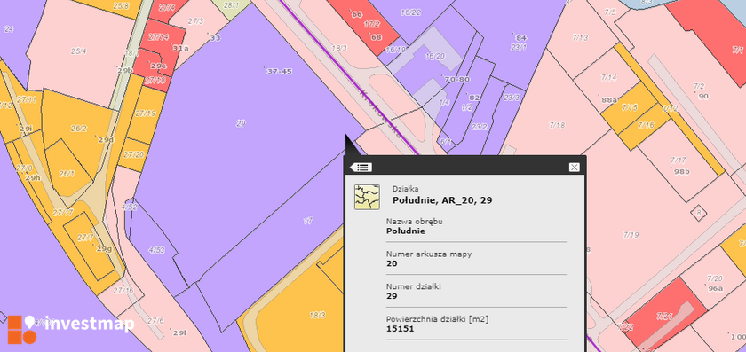Click the investmap logo

[70, 329]
